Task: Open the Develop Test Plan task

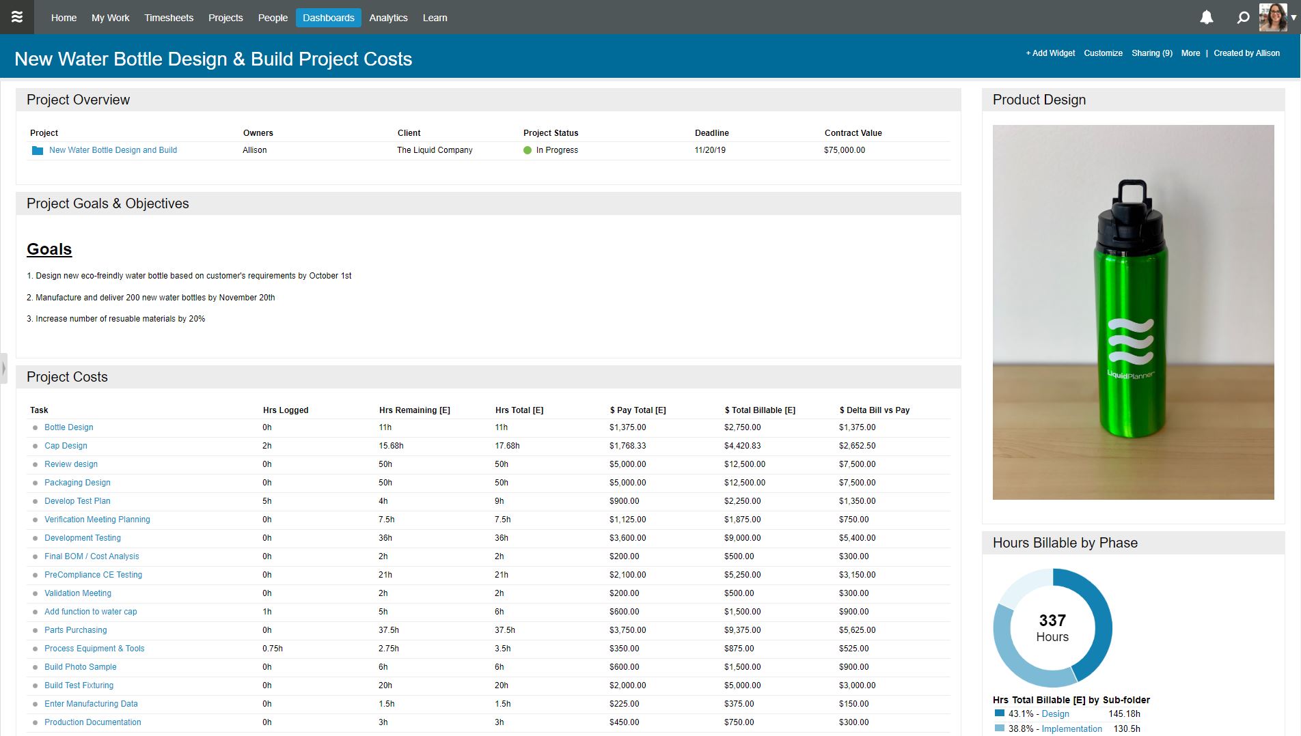Action: pos(77,501)
